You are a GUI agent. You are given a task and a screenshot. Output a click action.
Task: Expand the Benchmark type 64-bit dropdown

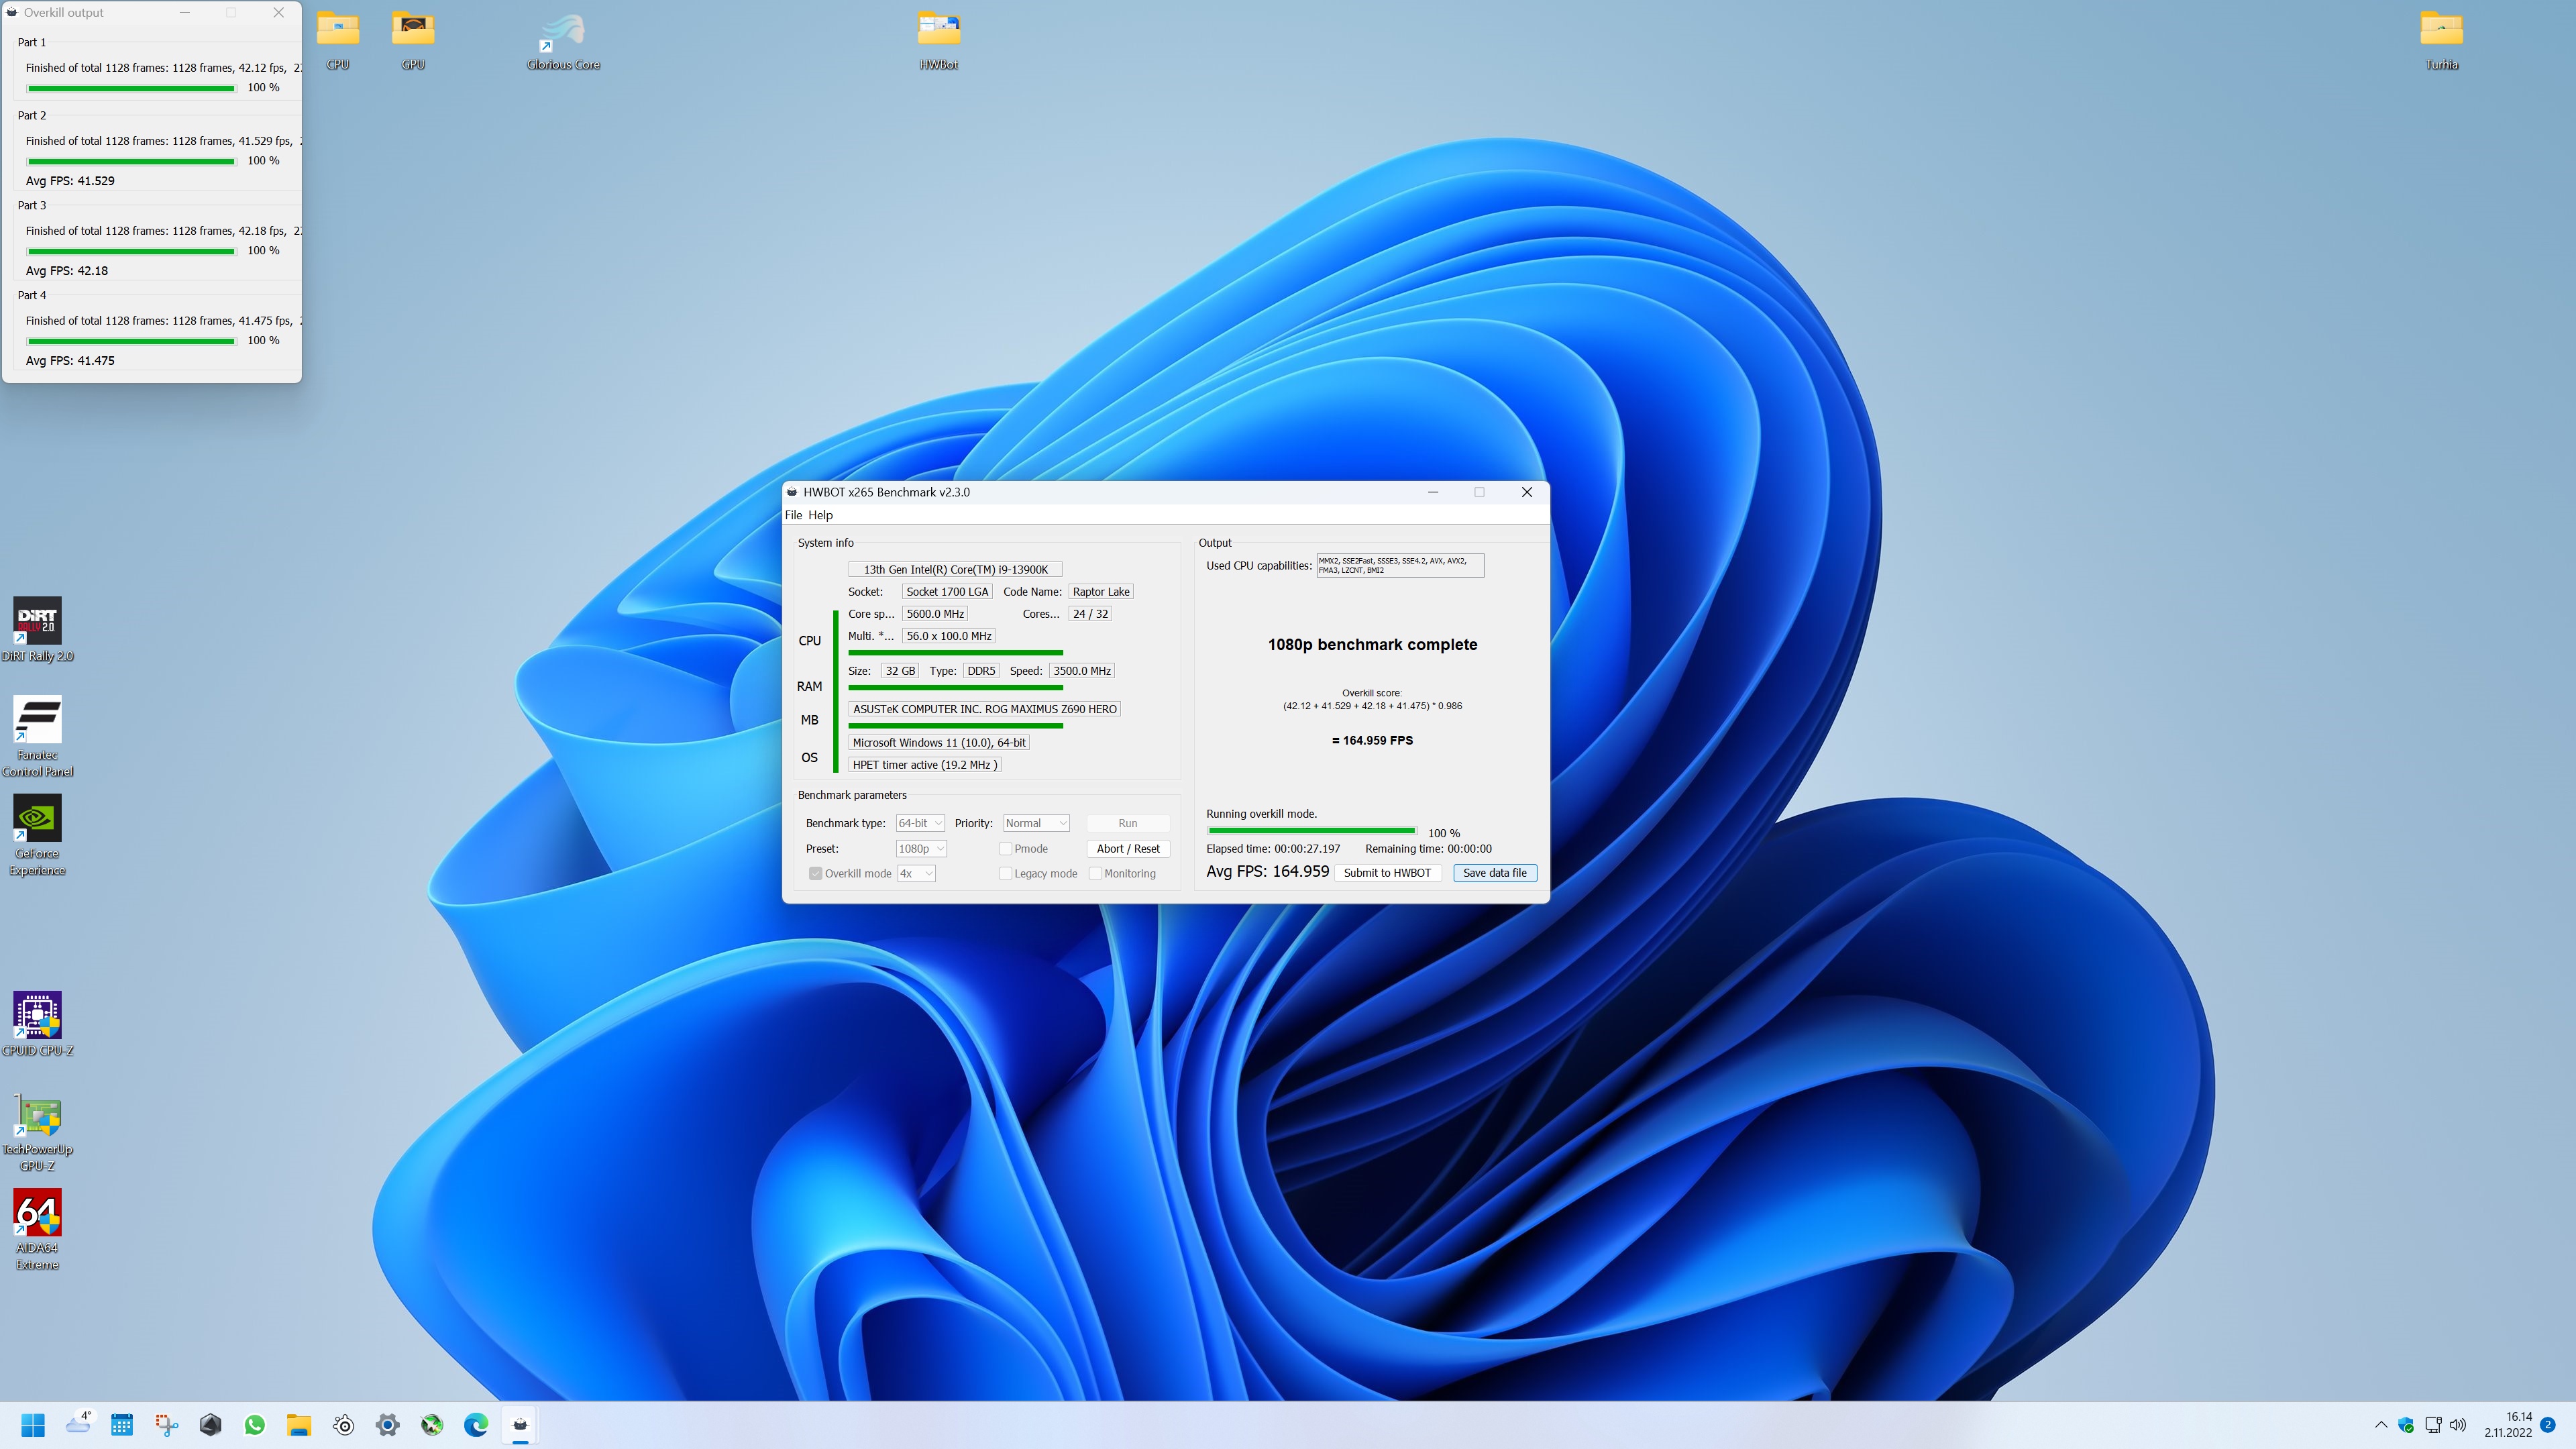click(x=920, y=824)
